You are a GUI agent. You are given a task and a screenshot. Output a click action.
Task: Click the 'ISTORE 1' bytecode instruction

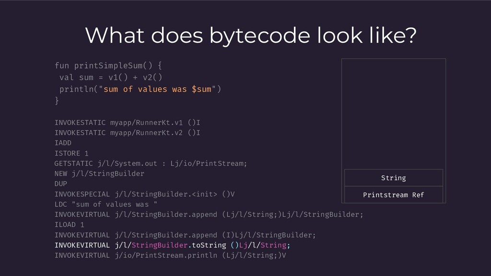click(71, 153)
